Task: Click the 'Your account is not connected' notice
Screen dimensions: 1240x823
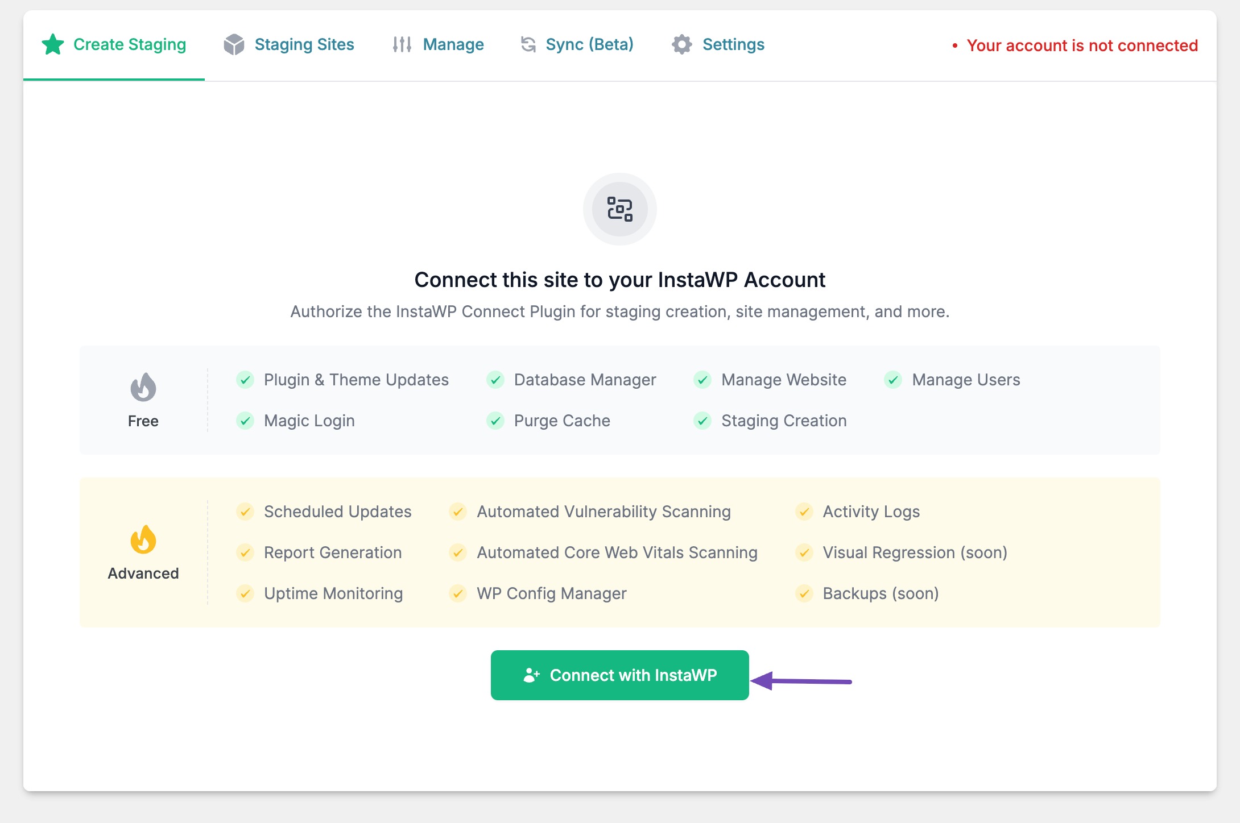Action: (x=1082, y=45)
